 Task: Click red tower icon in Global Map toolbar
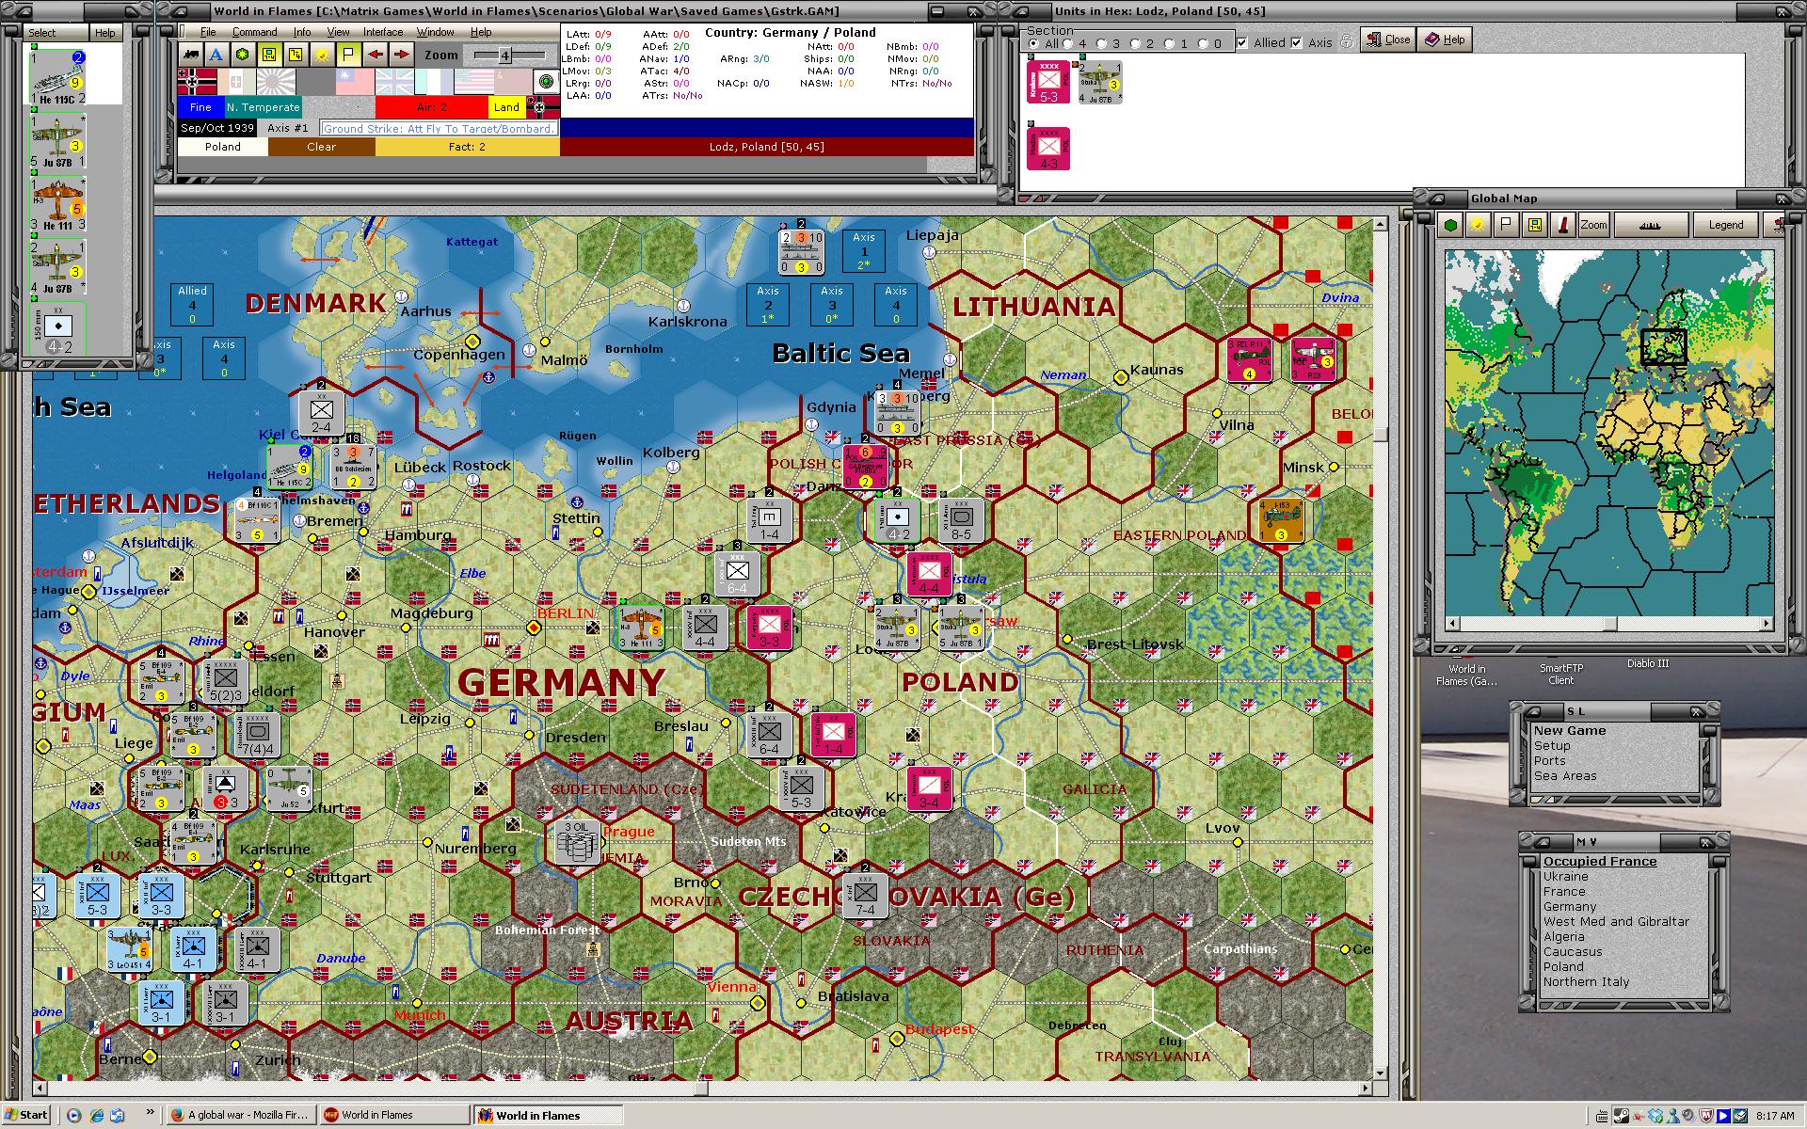point(1562,225)
